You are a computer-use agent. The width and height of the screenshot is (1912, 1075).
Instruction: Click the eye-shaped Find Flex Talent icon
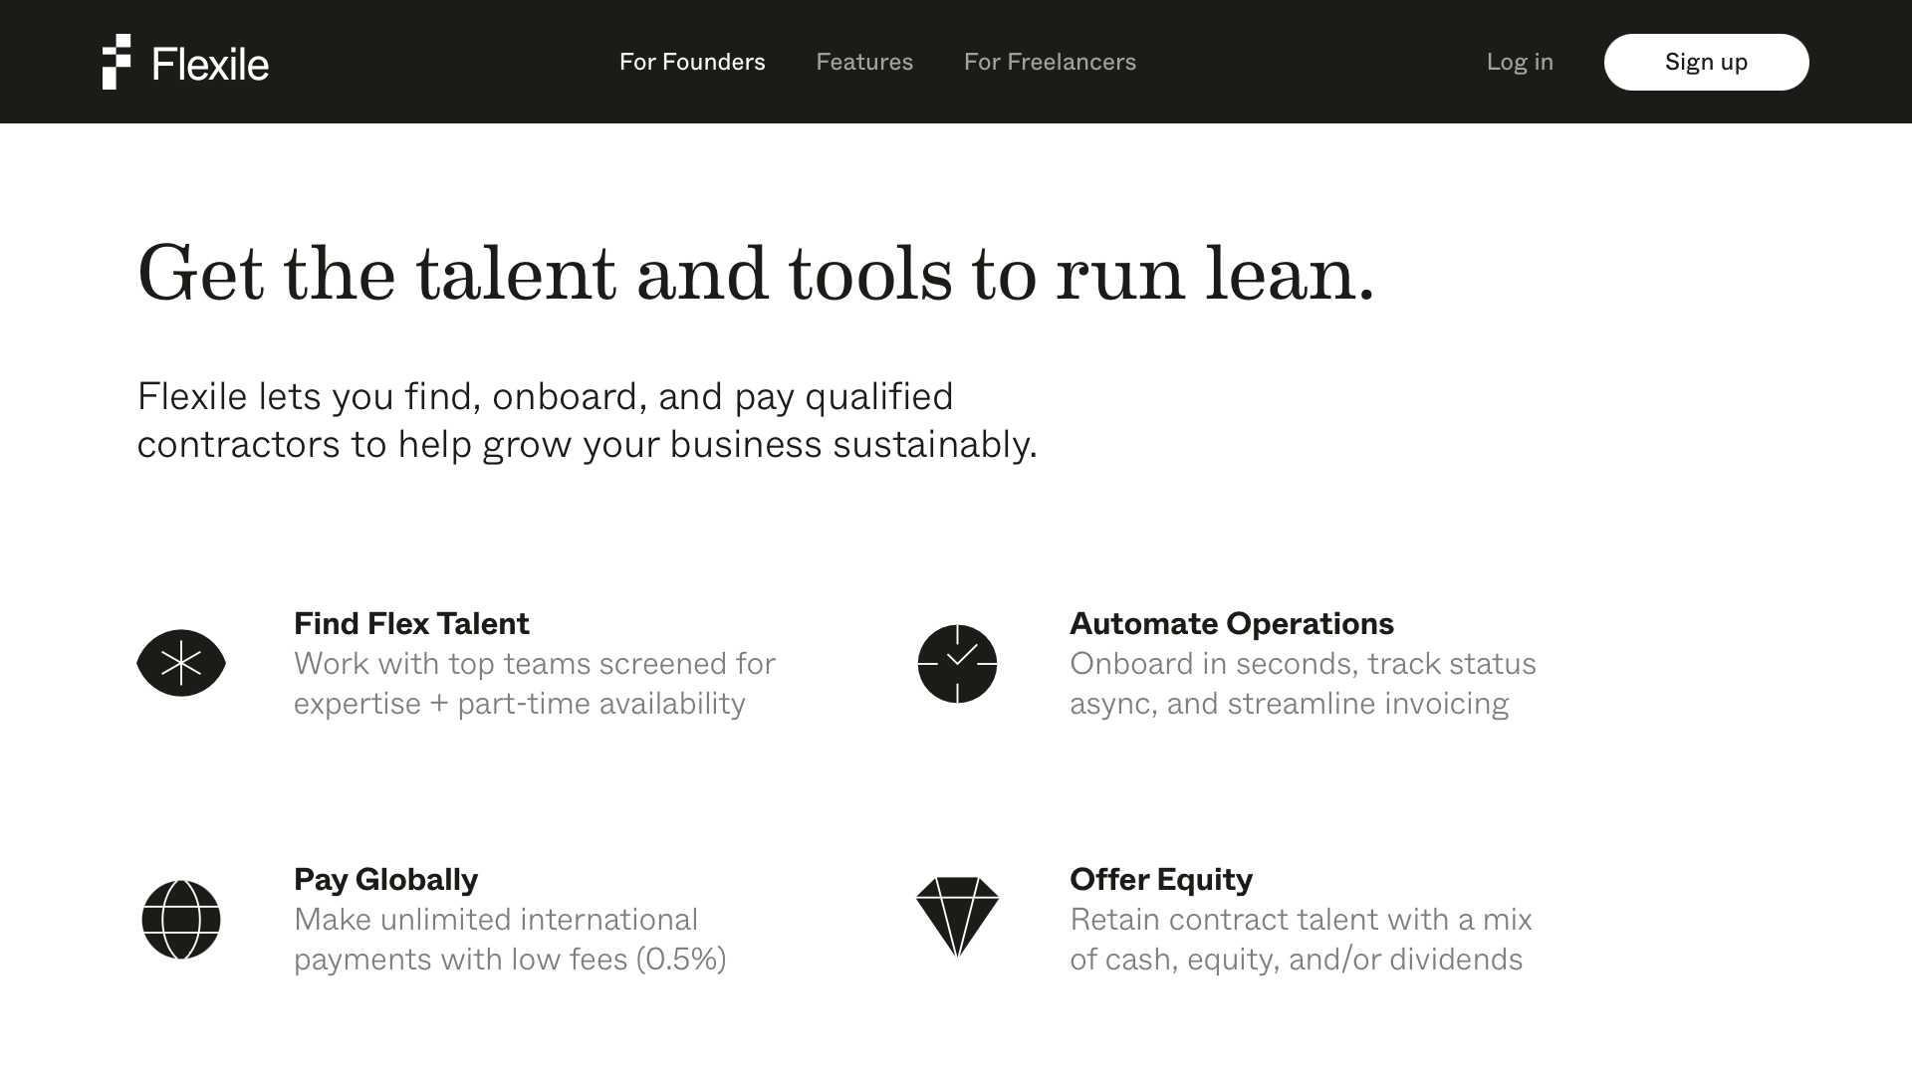click(181, 663)
